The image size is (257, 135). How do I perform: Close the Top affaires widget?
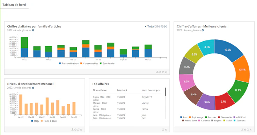166,130
